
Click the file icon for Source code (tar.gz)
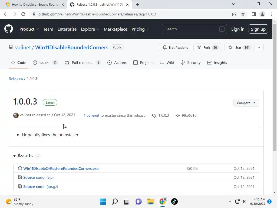20,186
